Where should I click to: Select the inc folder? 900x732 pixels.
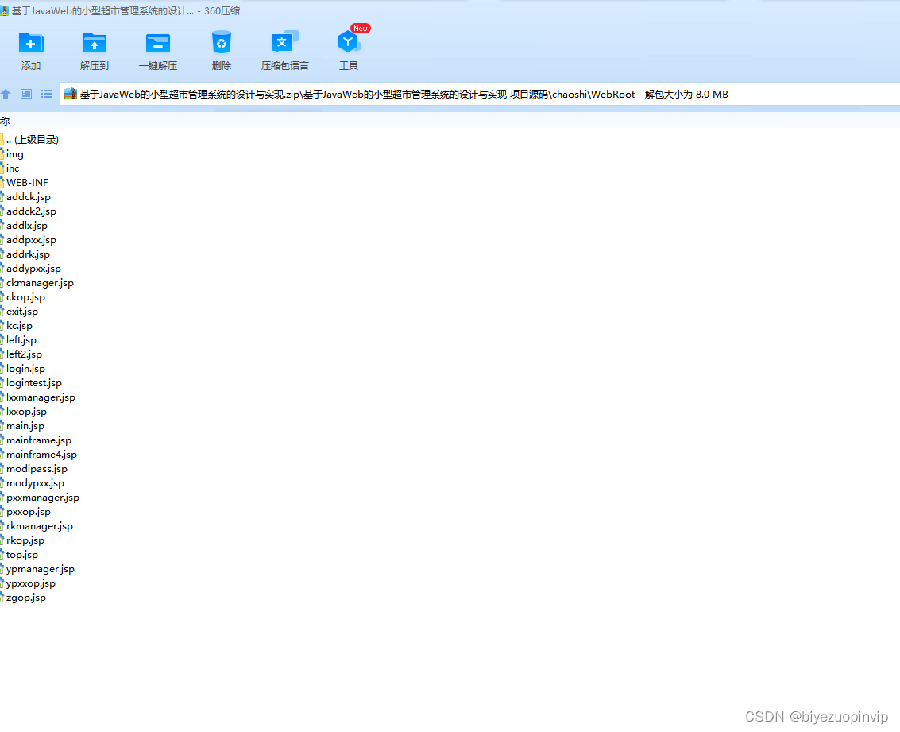10,168
